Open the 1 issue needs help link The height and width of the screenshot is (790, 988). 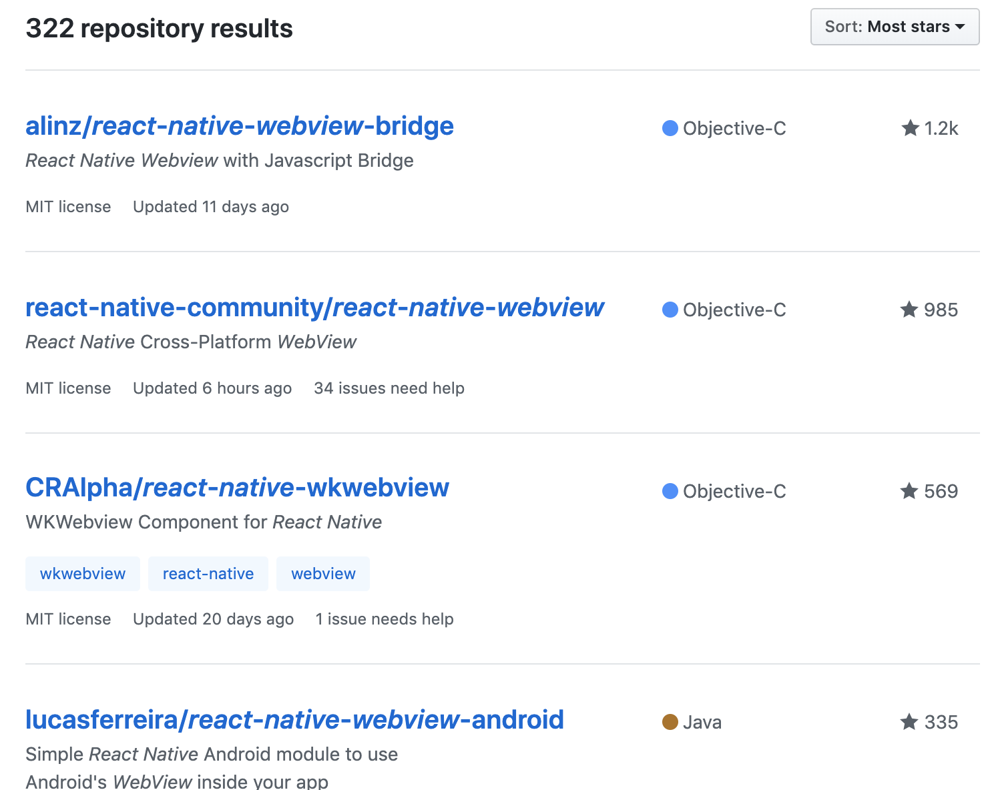385,619
